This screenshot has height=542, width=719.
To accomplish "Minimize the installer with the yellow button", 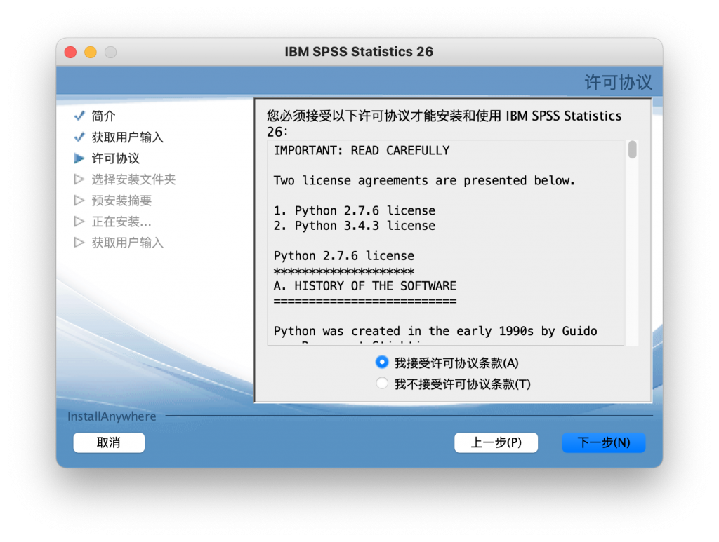I will click(x=91, y=52).
